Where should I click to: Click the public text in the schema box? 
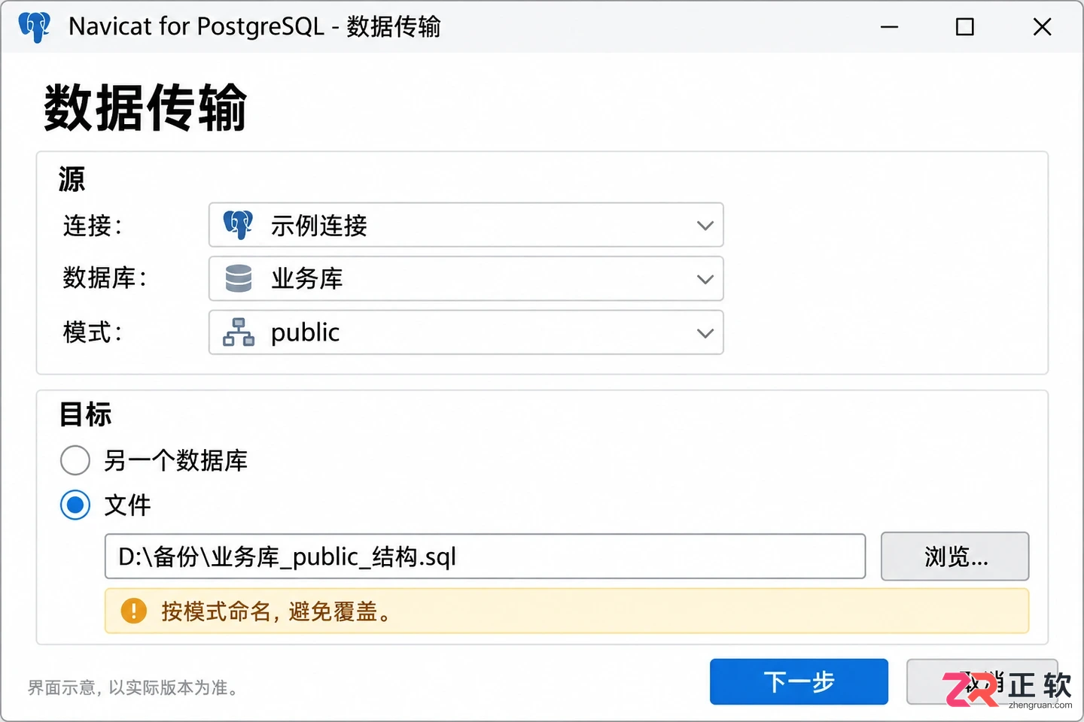(x=306, y=332)
